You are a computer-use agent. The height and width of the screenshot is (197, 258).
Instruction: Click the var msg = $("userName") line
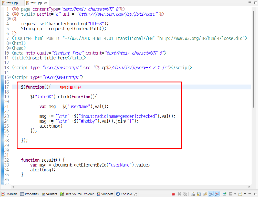74,107
